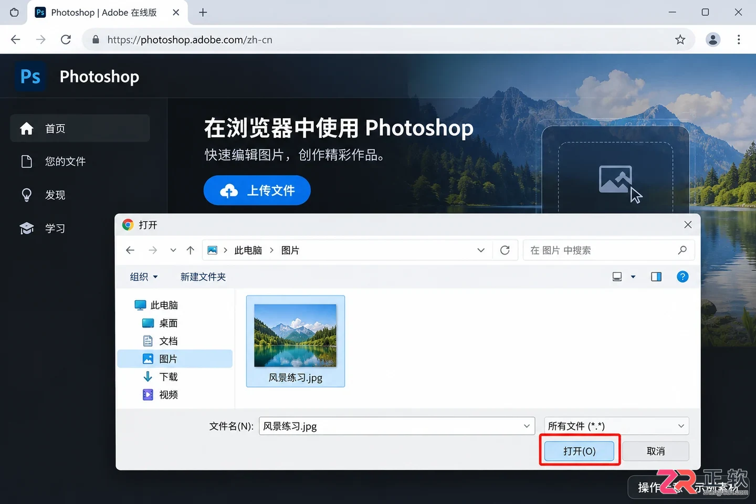Expand the 文件名 history dropdown

(x=527, y=426)
